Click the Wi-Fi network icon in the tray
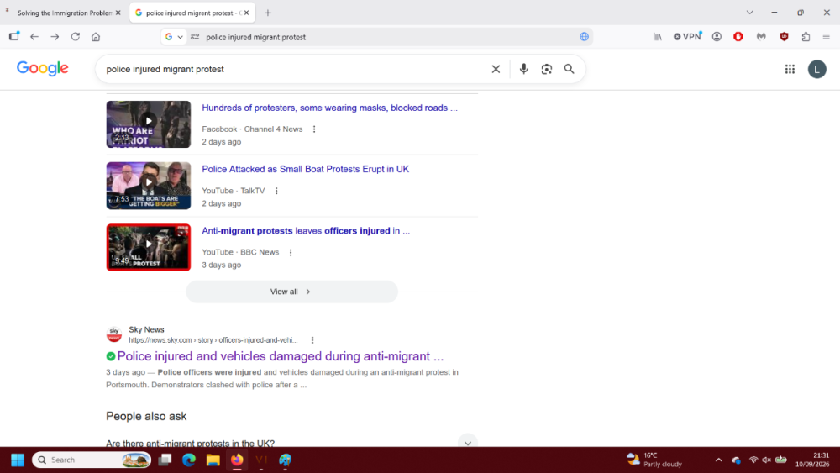Screen dimensions: 840x473 [753, 460]
